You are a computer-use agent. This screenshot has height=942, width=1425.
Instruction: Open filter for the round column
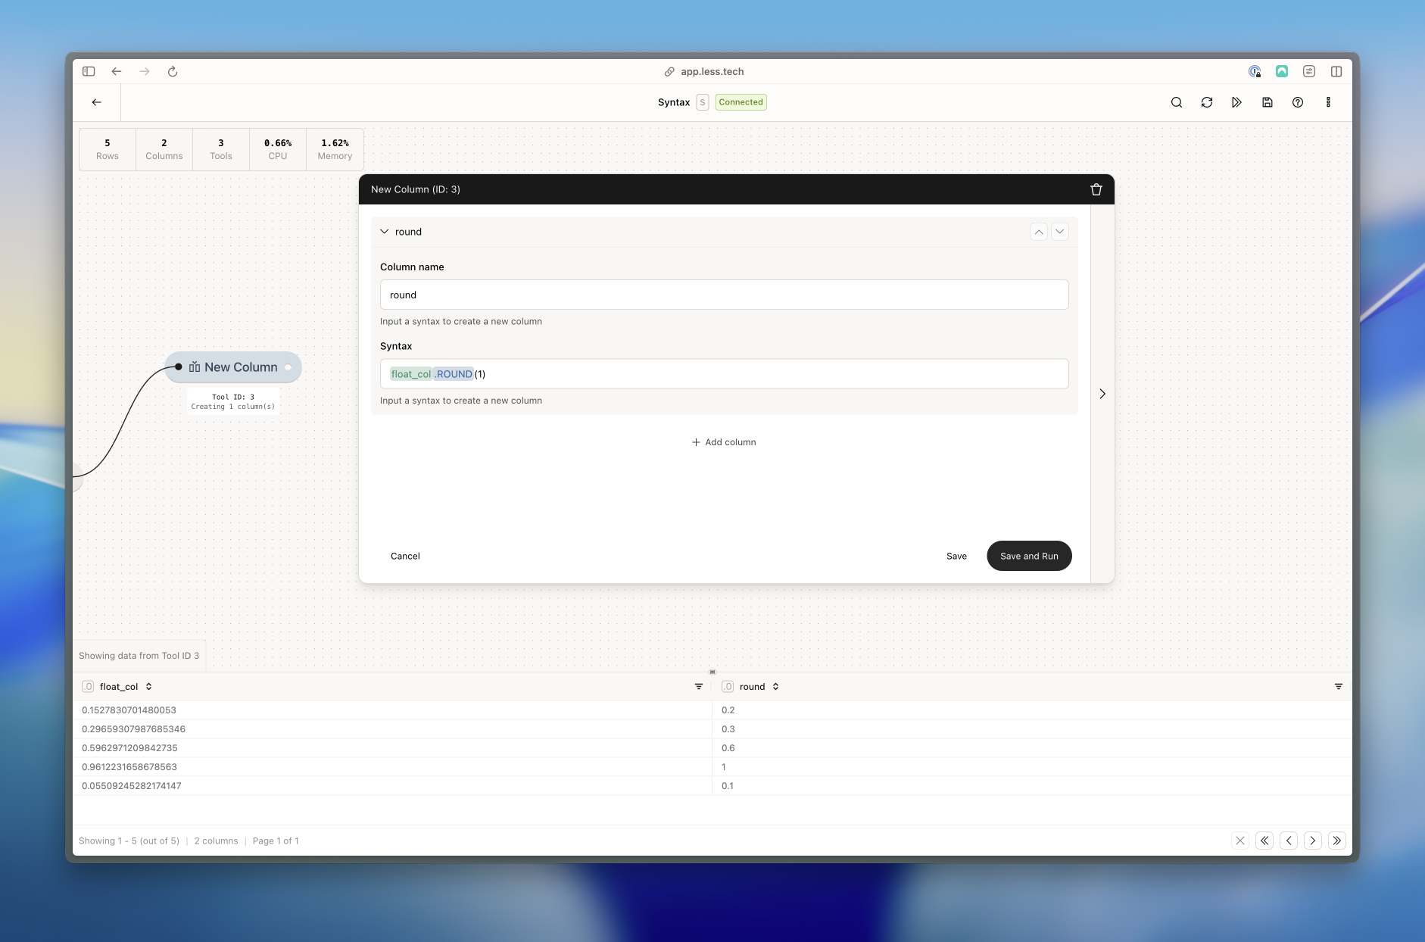(1339, 687)
